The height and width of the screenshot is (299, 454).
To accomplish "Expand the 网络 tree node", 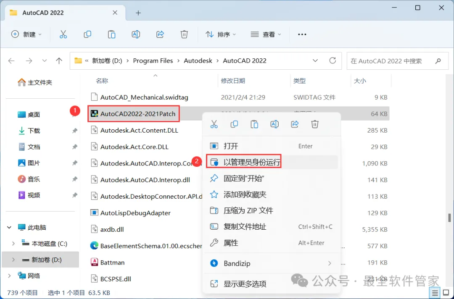I will [x=9, y=276].
